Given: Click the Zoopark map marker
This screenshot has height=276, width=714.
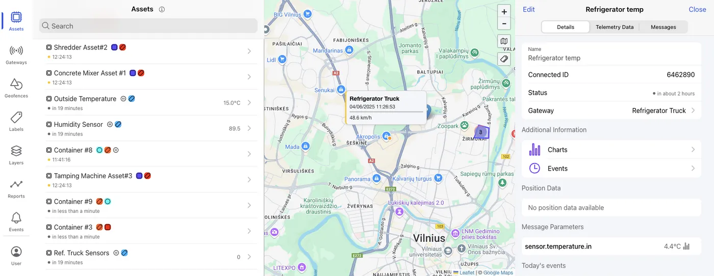Looking at the screenshot, I should [x=465, y=125].
